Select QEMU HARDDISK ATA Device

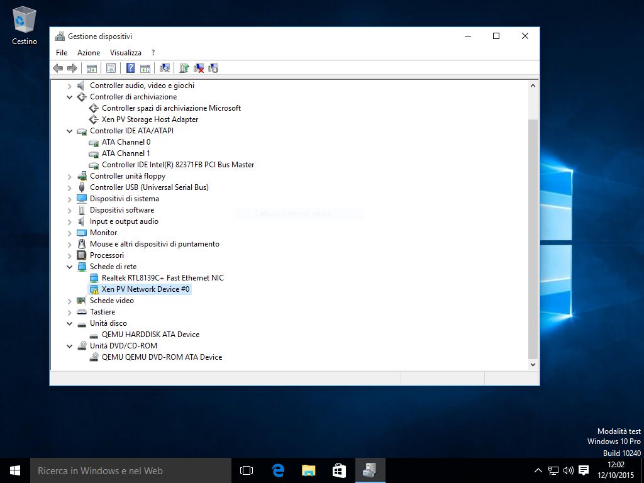pos(150,335)
